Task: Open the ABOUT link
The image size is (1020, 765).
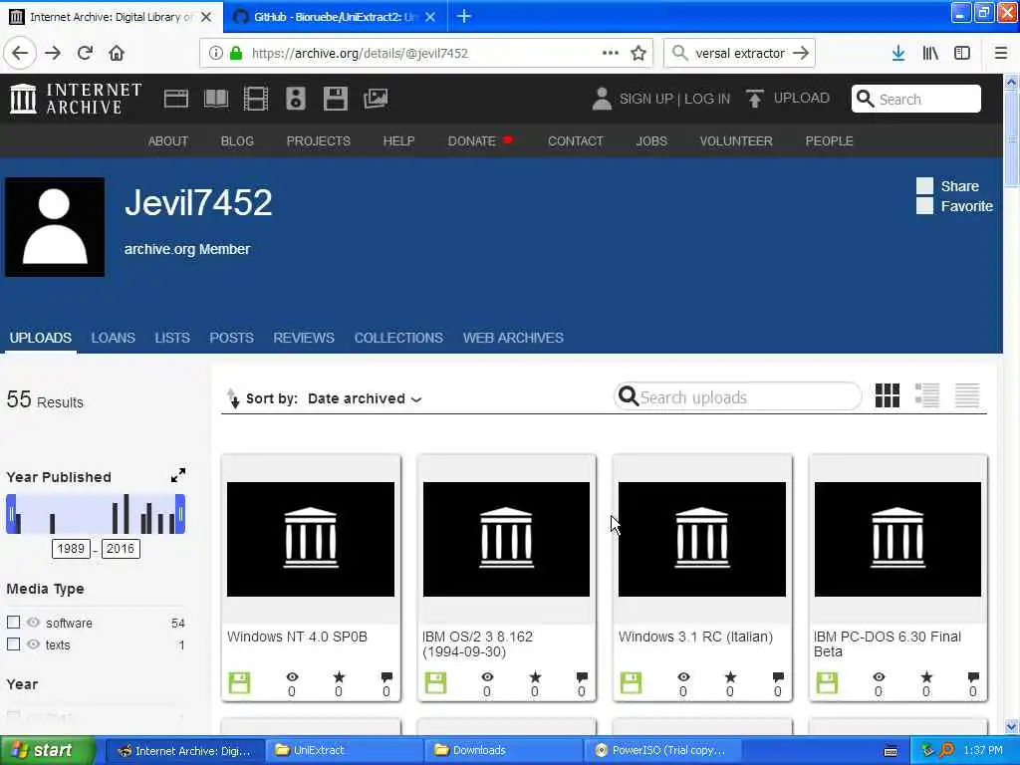Action: click(x=167, y=140)
